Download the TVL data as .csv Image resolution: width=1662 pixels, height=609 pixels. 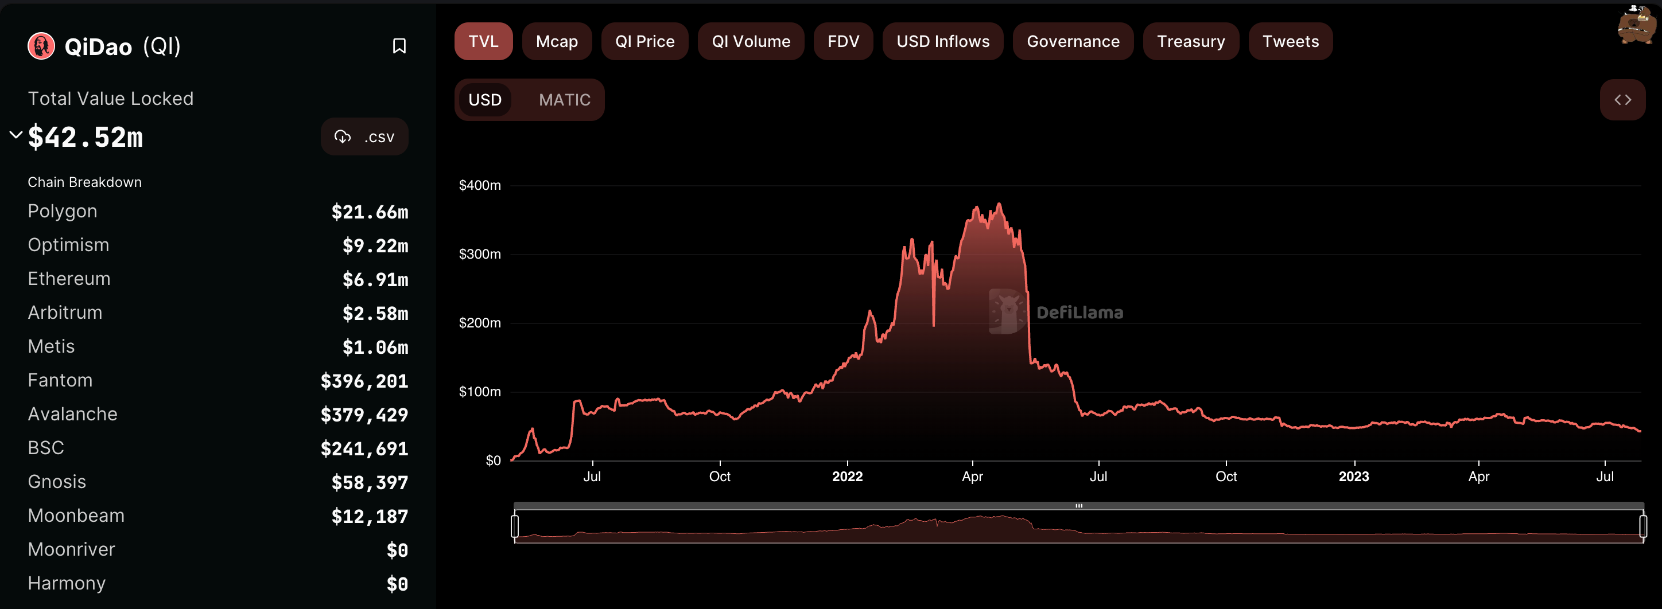point(364,136)
